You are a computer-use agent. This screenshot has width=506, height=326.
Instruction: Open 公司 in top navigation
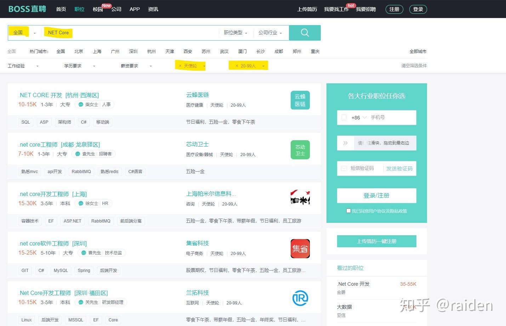click(116, 9)
